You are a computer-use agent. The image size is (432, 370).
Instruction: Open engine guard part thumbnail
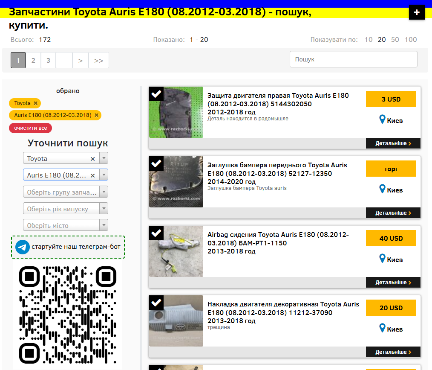tap(176, 112)
